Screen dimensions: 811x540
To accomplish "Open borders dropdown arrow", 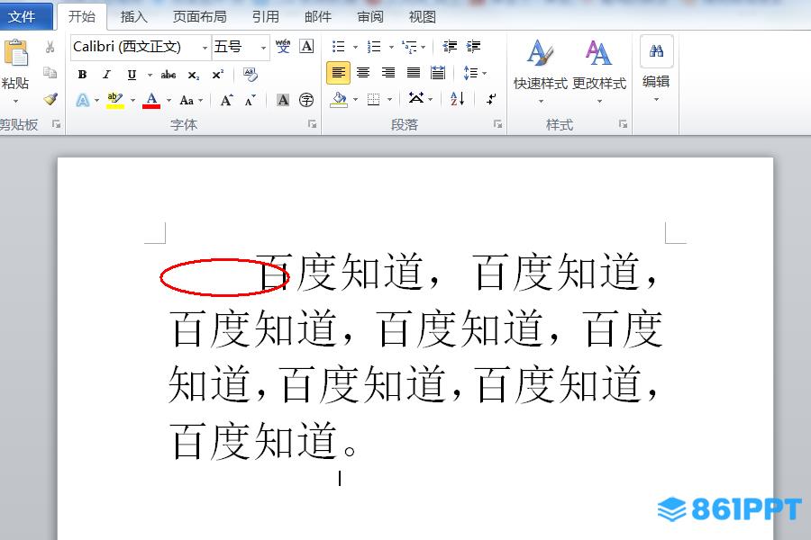I will click(x=390, y=99).
